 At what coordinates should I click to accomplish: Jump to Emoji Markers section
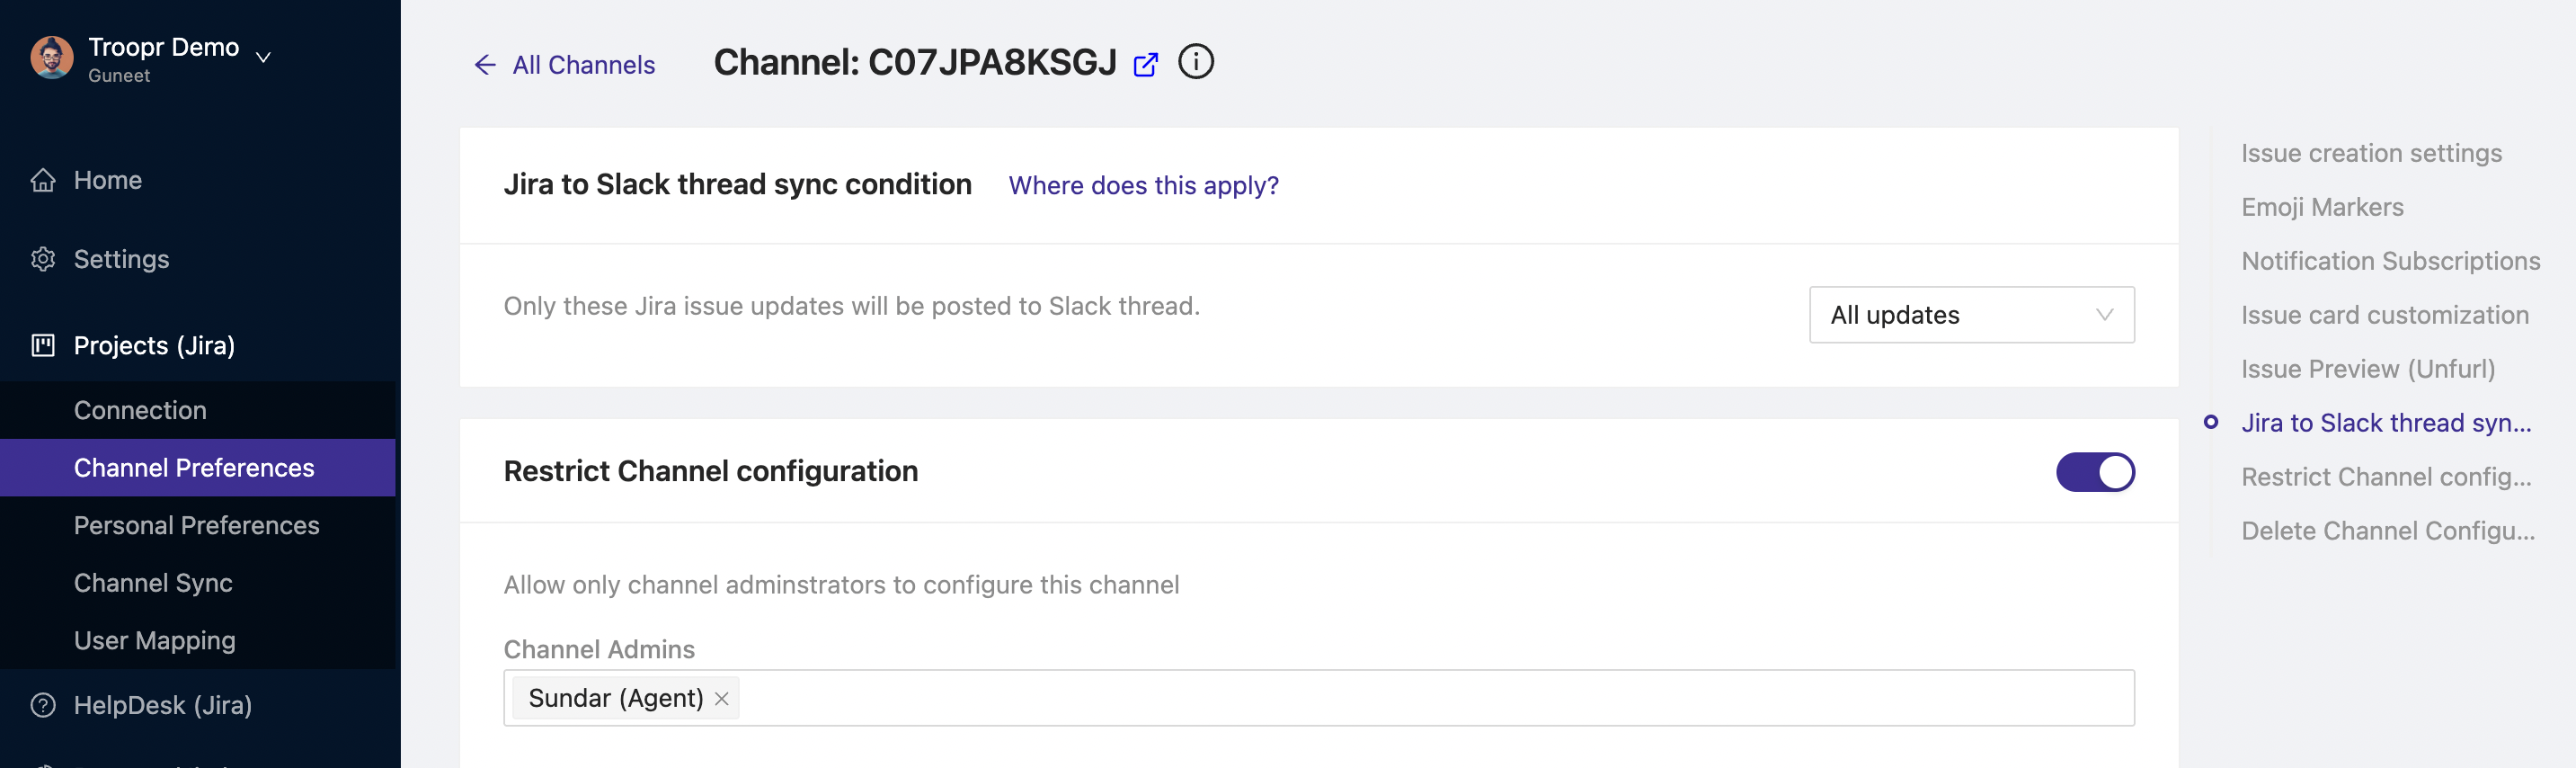pos(2322,207)
